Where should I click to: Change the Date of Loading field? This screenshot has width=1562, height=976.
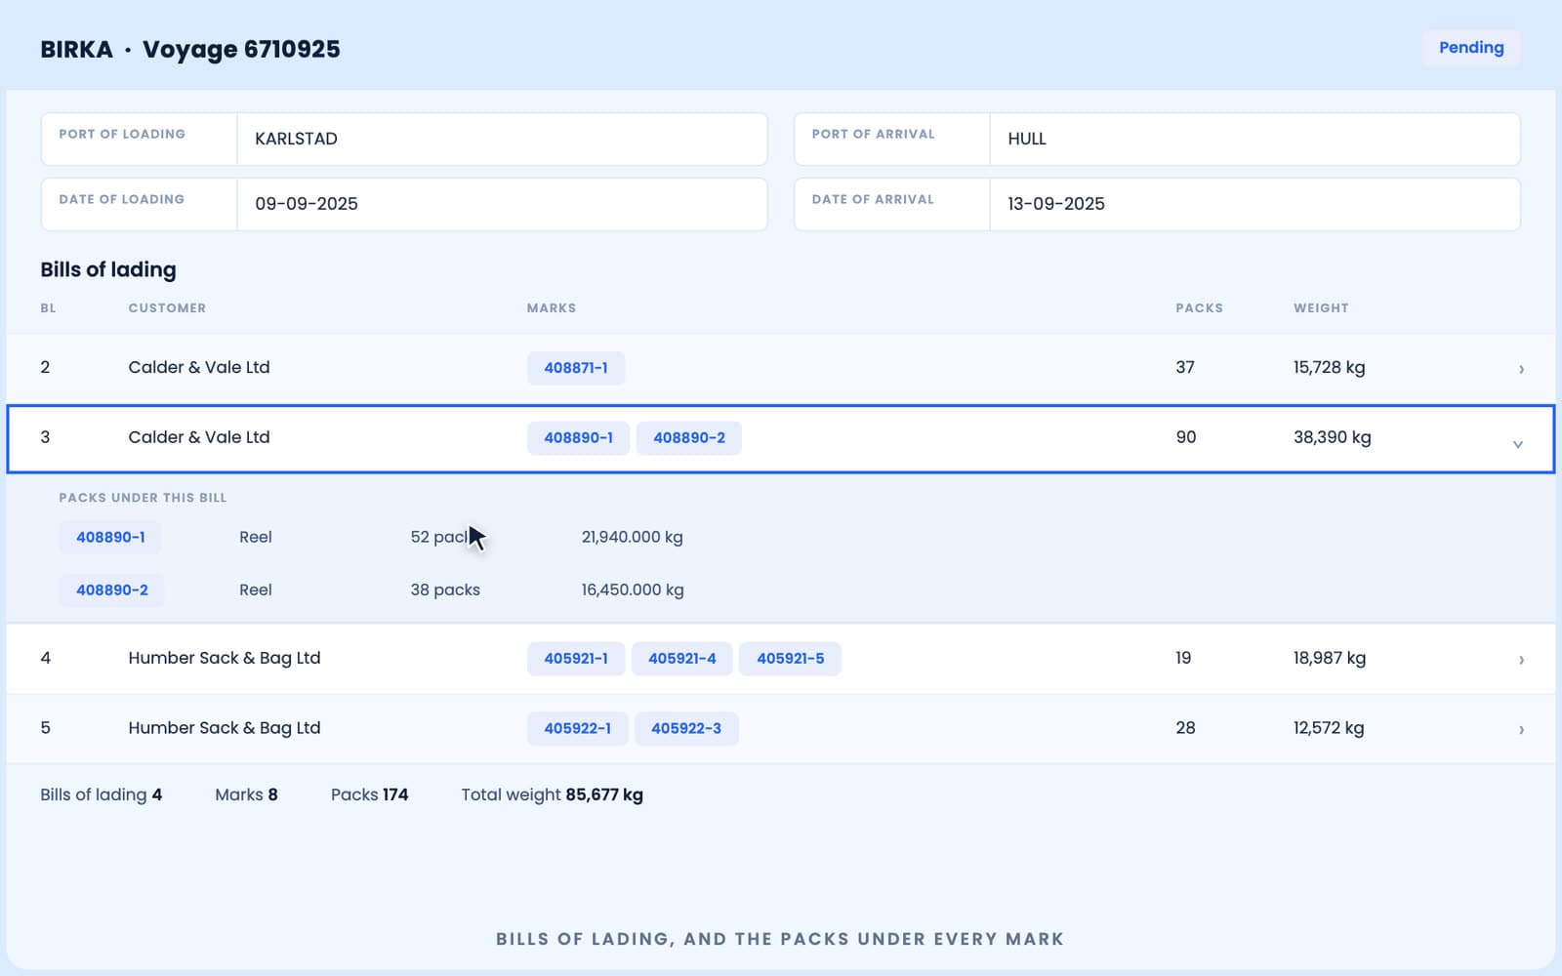pos(502,204)
